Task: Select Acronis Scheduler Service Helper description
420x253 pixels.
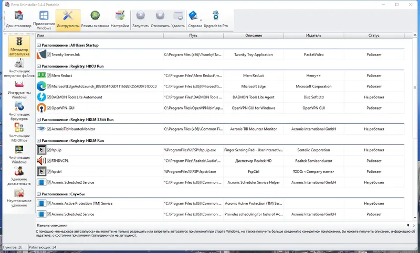Action: click(254, 182)
